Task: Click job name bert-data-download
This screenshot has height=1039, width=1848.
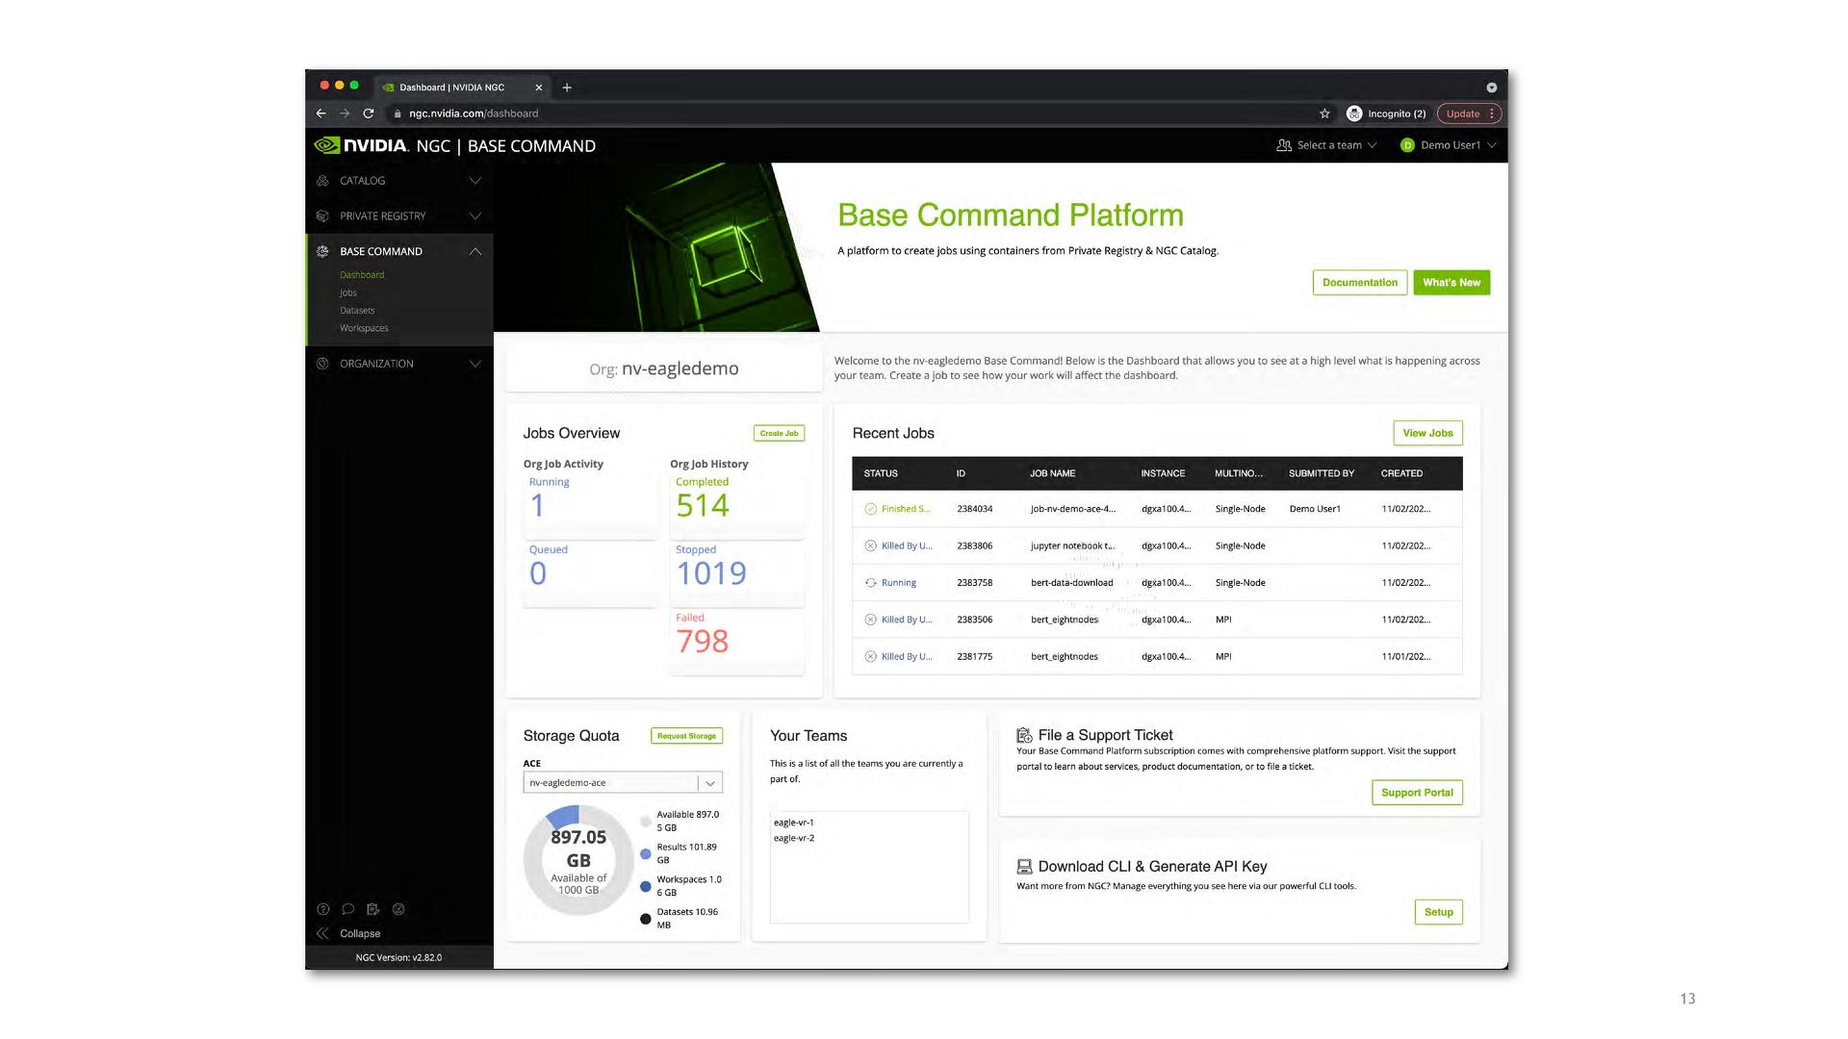Action: click(1071, 583)
